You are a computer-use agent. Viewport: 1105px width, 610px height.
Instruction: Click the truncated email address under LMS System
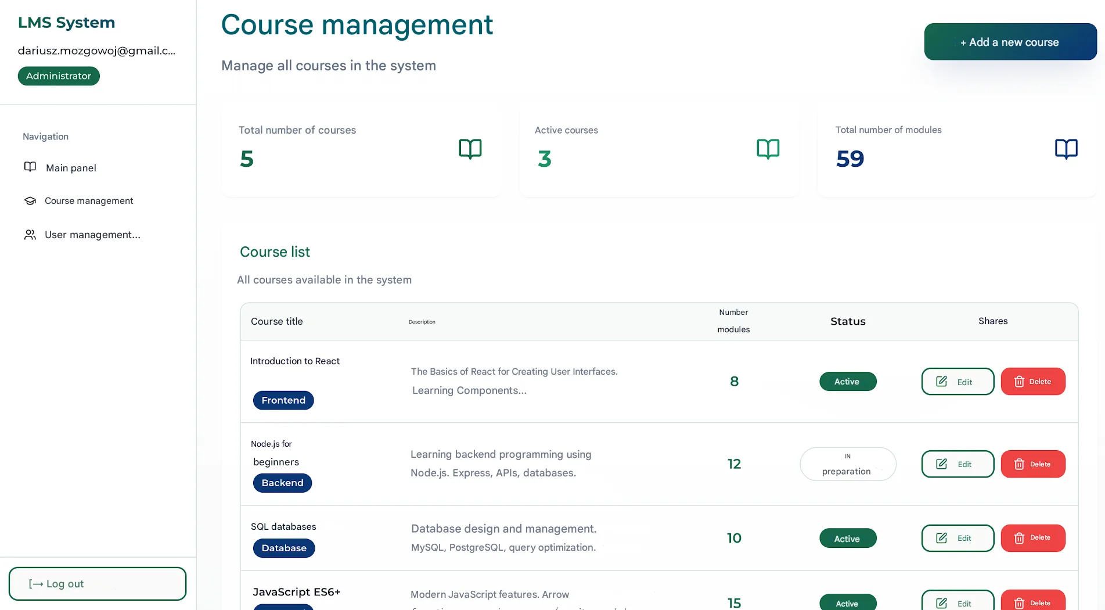[97, 51]
